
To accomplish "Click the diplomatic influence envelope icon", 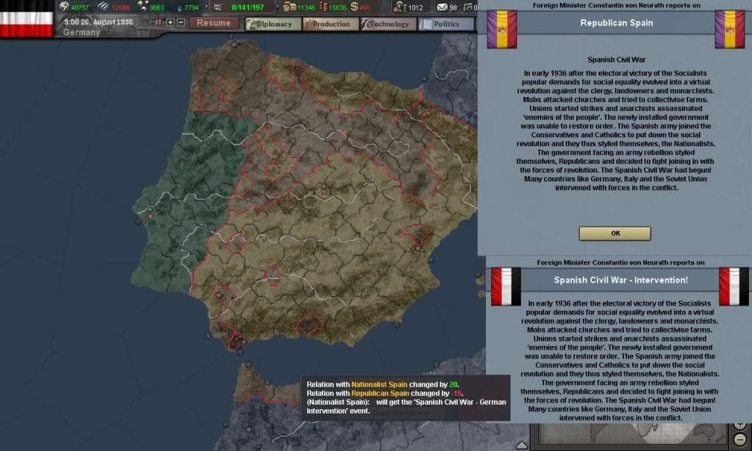I will (442, 7).
